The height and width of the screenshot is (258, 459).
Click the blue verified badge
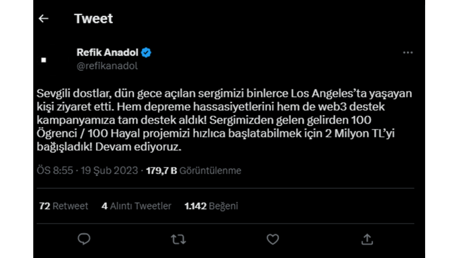coord(147,53)
